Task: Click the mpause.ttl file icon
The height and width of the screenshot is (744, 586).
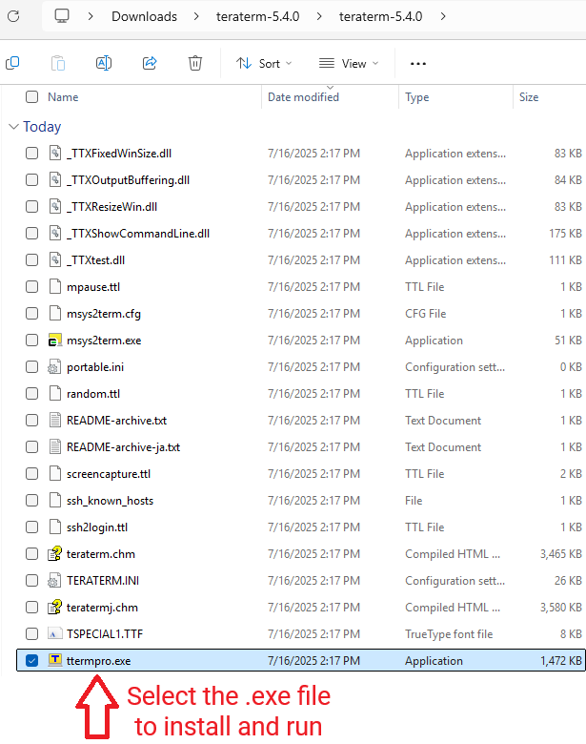Action: (55, 286)
